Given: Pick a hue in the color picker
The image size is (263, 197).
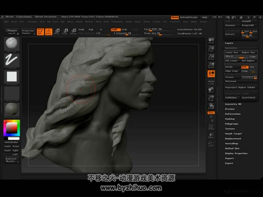Looking at the screenshot, I should click(x=12, y=128).
